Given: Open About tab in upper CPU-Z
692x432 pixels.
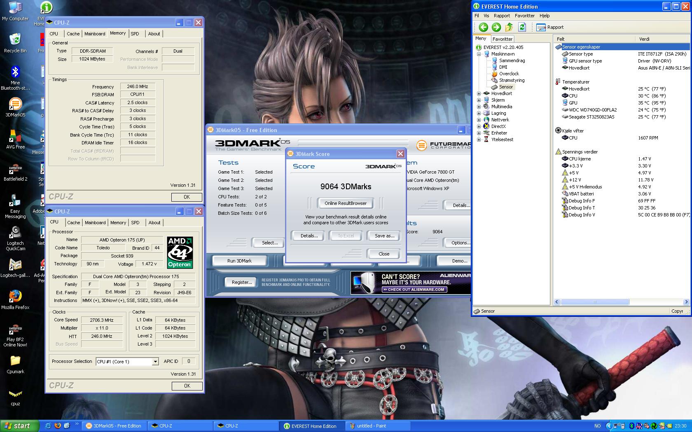Looking at the screenshot, I should tap(154, 34).
